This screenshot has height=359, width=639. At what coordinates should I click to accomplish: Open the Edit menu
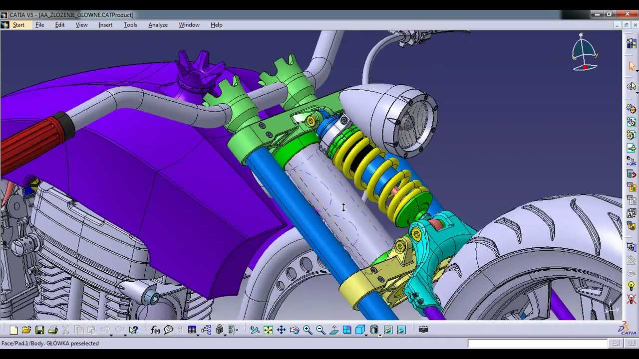60,25
